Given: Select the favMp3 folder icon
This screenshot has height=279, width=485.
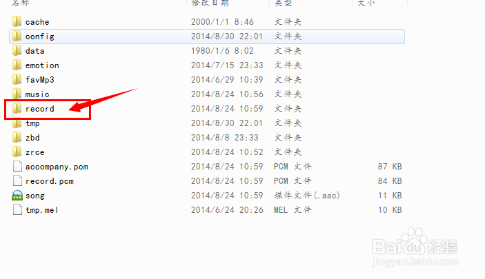Looking at the screenshot, I should tap(17, 80).
